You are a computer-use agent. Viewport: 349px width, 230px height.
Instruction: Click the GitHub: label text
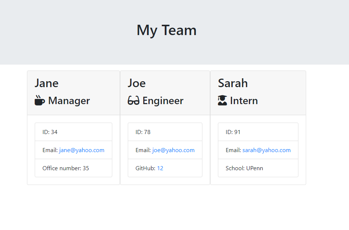click(146, 168)
